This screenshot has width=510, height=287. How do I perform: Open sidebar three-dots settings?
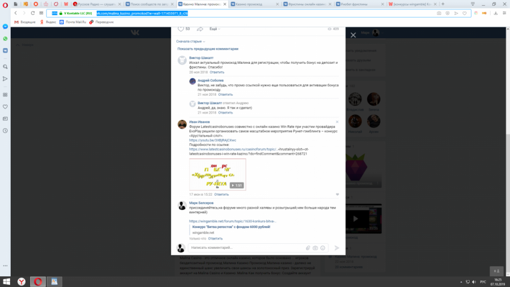pos(5,266)
